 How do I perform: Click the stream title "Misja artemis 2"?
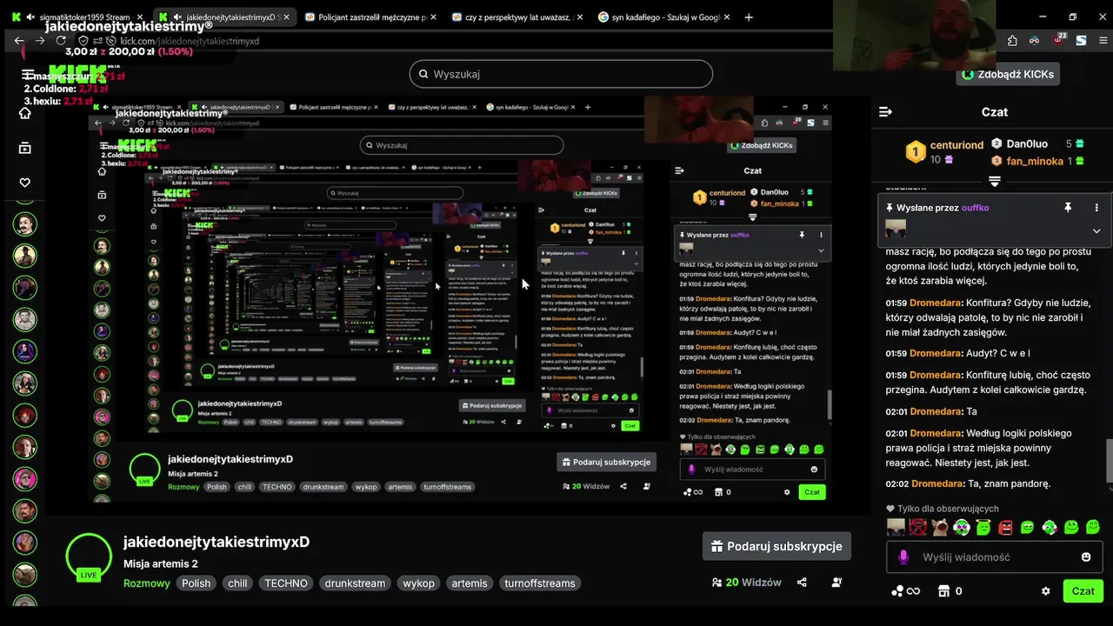click(x=160, y=564)
